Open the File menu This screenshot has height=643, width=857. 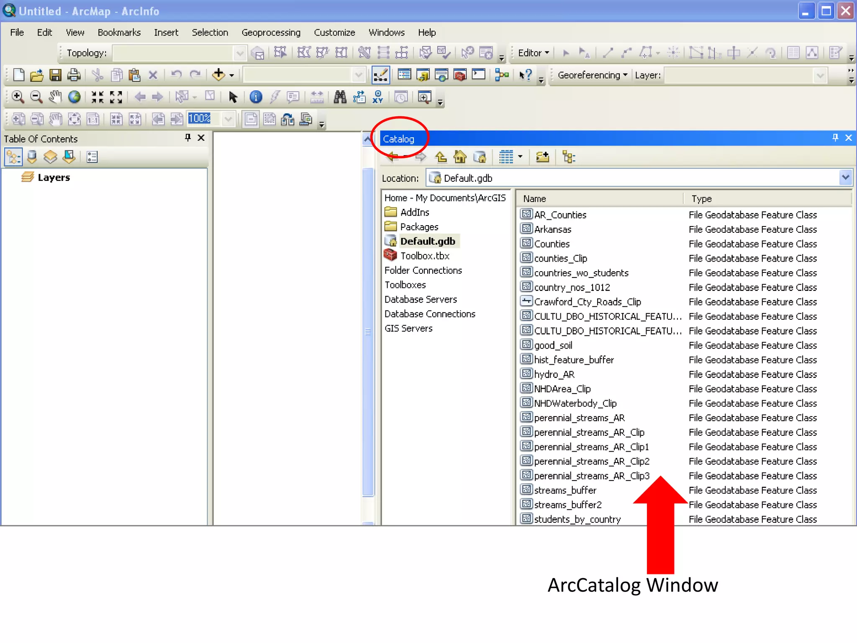pyautogui.click(x=17, y=32)
